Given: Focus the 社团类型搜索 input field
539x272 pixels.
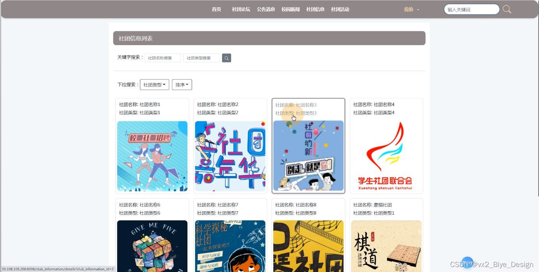Looking at the screenshot, I should [x=202, y=58].
